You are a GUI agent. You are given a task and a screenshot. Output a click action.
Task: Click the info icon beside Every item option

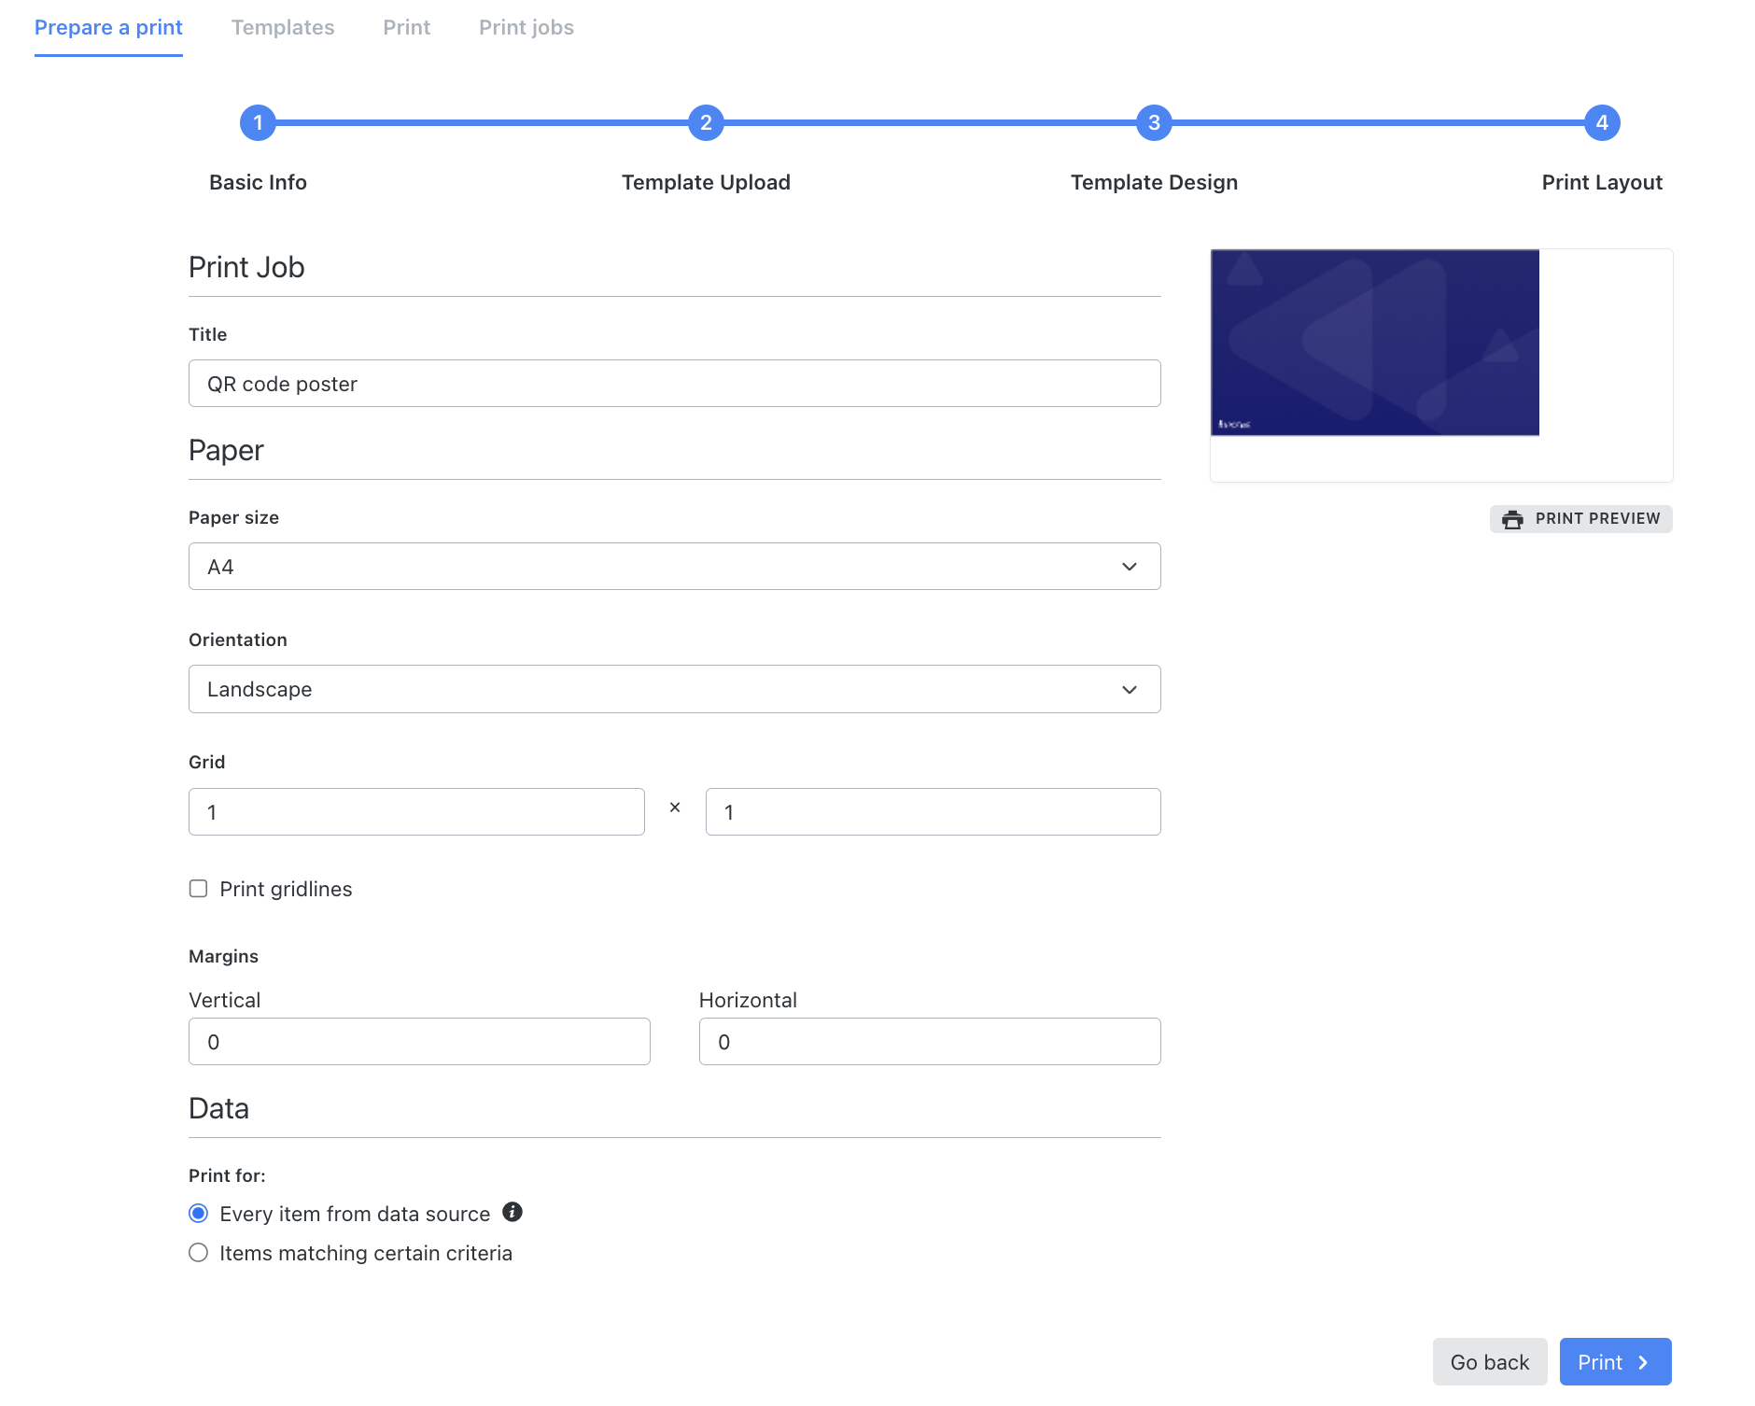512,1212
